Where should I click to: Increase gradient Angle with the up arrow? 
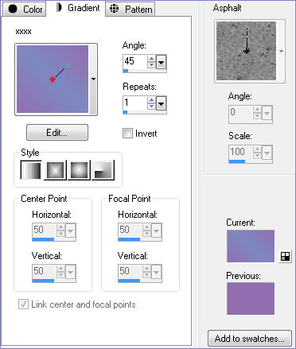point(151,59)
